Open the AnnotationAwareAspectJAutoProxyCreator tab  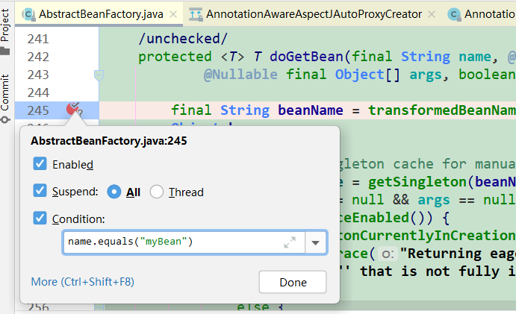click(312, 14)
